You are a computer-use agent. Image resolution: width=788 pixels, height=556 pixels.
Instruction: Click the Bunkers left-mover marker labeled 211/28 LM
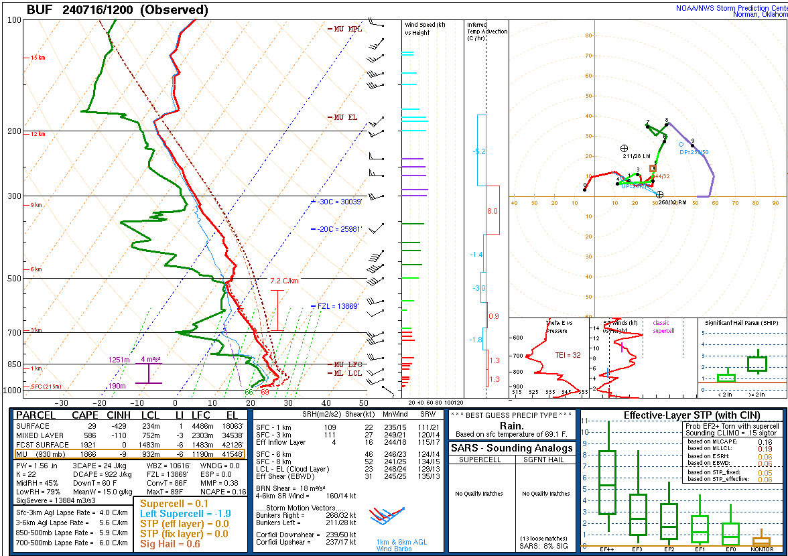[x=625, y=148]
